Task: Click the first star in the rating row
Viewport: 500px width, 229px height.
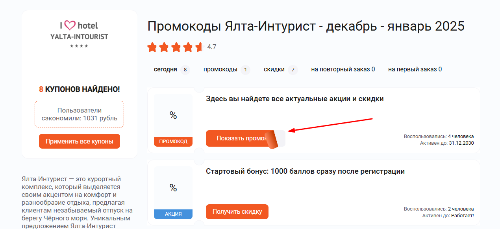Action: [x=152, y=47]
